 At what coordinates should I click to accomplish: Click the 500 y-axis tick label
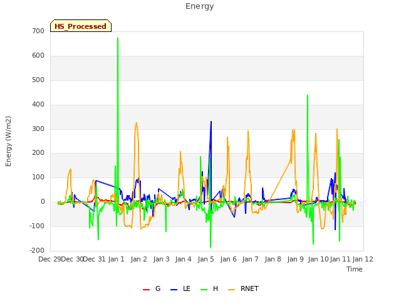click(x=38, y=80)
